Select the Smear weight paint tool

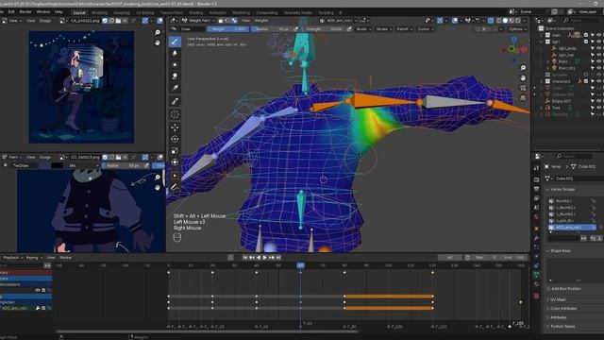click(x=175, y=76)
